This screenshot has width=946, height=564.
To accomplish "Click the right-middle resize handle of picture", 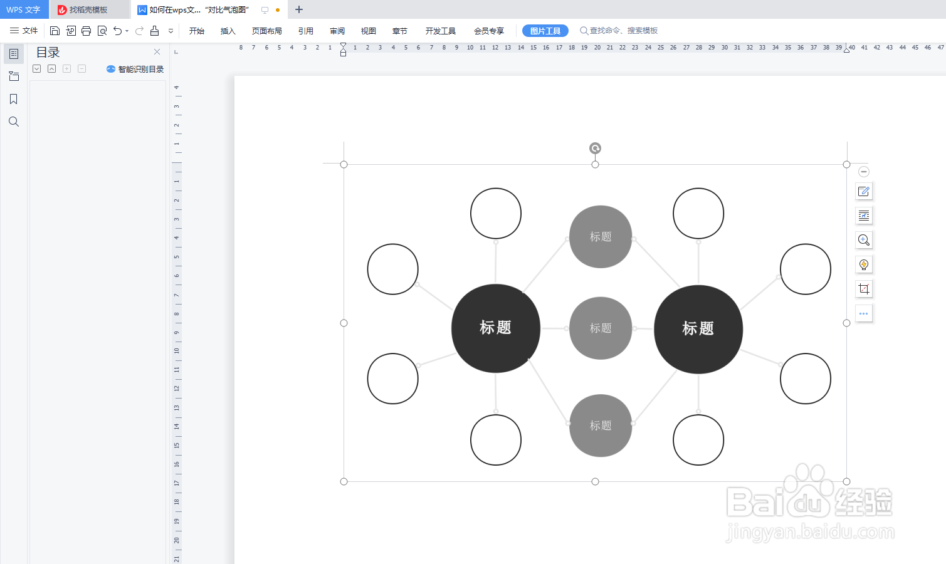I will tap(846, 323).
